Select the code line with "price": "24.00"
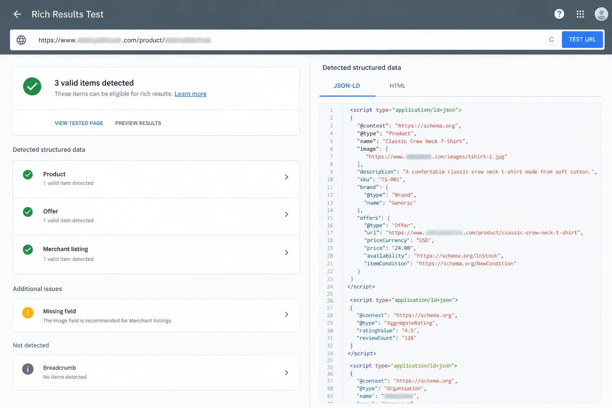 click(390, 248)
